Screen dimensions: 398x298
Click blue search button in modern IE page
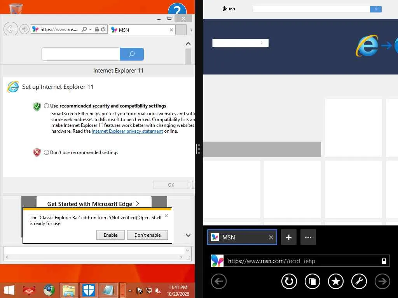[376, 9]
